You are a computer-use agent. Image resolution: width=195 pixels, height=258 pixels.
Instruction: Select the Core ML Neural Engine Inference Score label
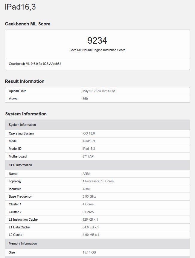pyautogui.click(x=97, y=50)
